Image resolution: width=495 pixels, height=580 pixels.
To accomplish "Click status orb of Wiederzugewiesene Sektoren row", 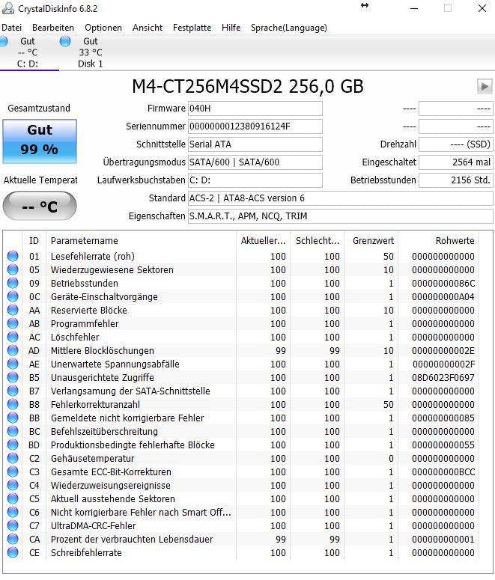I will click(x=13, y=269).
